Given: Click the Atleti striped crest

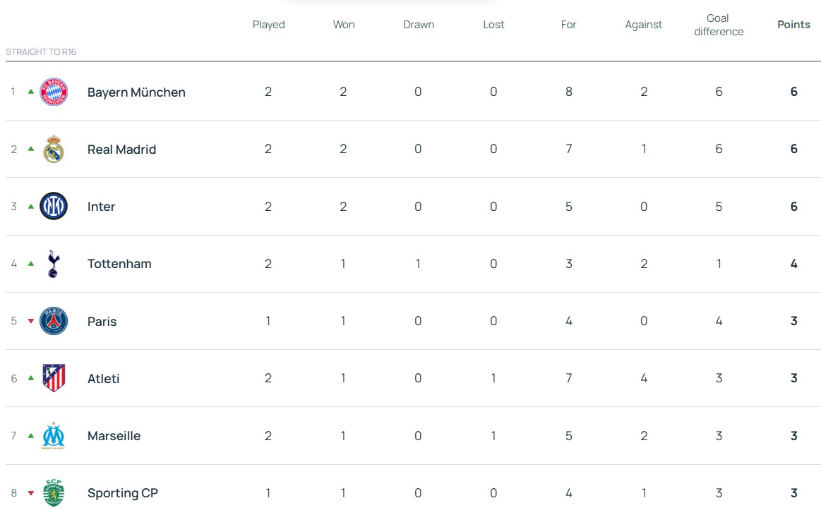Looking at the screenshot, I should click(54, 378).
